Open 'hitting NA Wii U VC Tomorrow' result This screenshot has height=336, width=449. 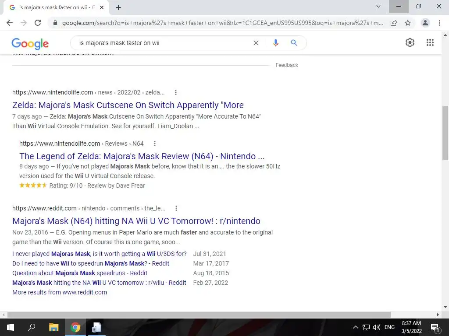[136, 221]
